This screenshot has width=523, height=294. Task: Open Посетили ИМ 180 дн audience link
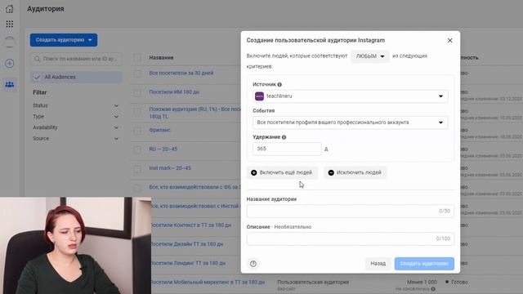coord(174,92)
